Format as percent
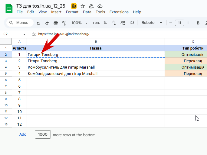 [x=105, y=23]
